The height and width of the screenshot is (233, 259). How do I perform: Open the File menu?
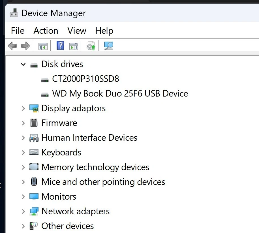pos(17,31)
